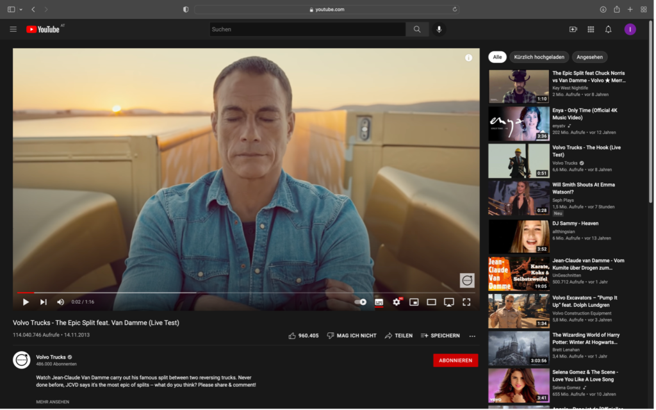Image resolution: width=656 pixels, height=410 pixels.
Task: Click the youtube.com address bar
Action: tap(327, 9)
